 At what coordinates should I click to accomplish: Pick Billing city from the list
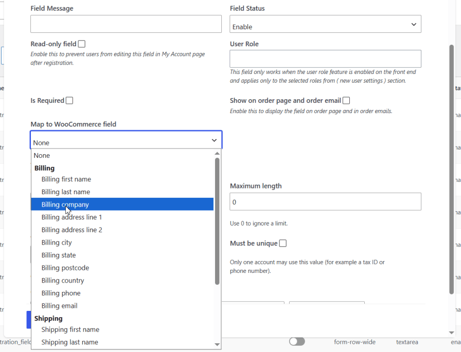click(x=122, y=243)
